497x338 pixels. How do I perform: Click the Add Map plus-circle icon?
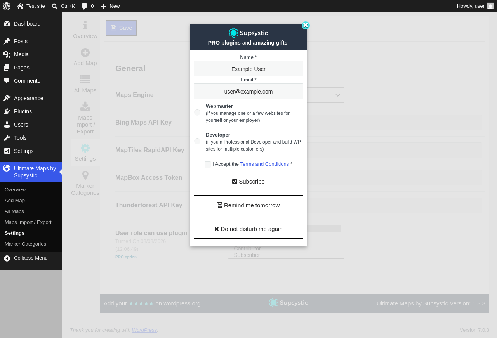pos(85,52)
